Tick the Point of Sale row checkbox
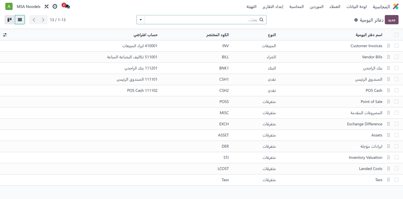This screenshot has height=199, width=403. coord(396,102)
